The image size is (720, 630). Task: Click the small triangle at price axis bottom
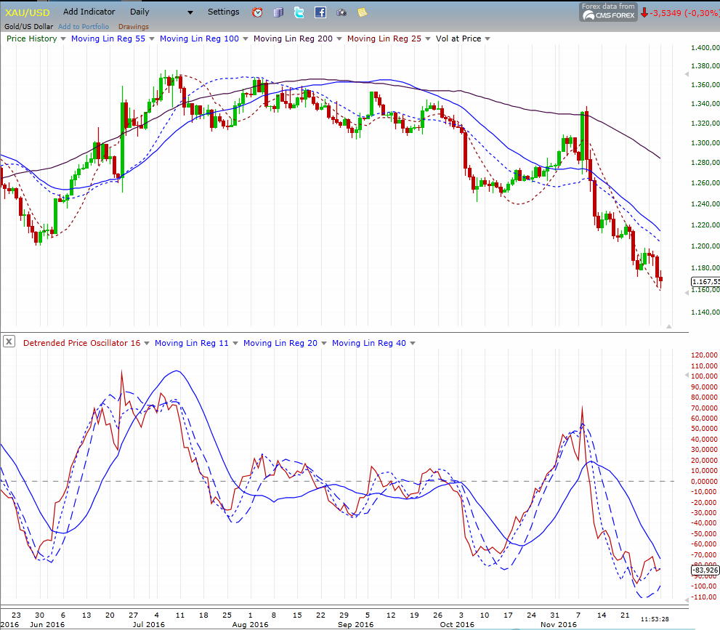pyautogui.click(x=668, y=326)
